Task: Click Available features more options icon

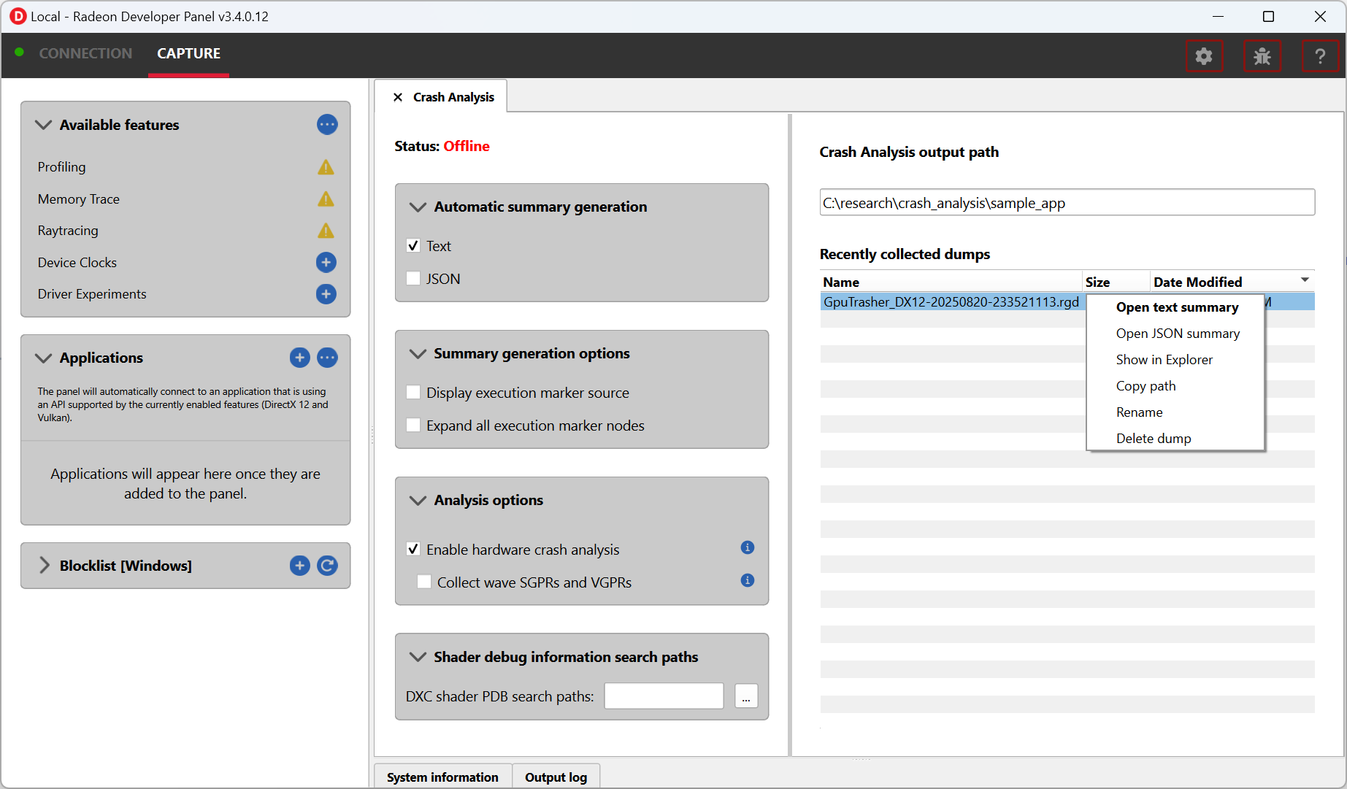Action: [326, 125]
